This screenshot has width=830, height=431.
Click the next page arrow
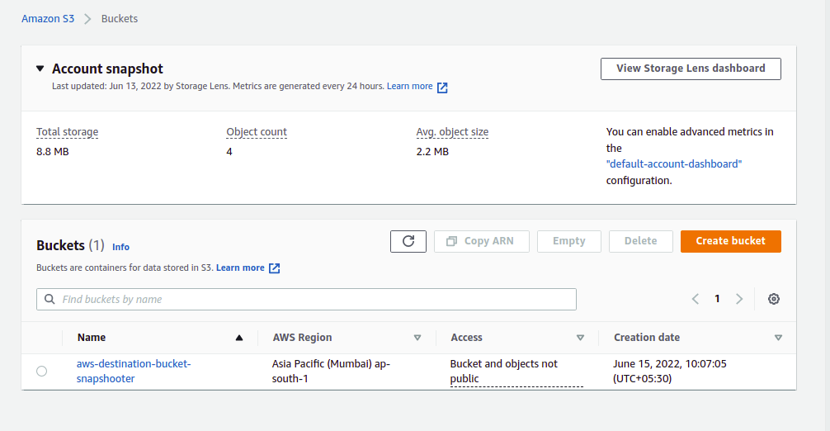click(x=739, y=299)
